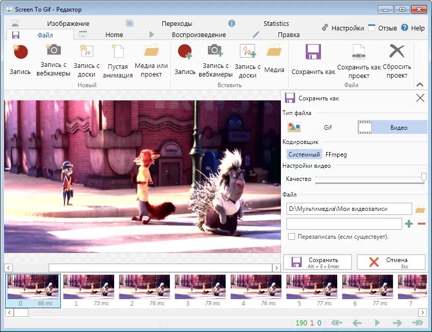Open the Воспроизведение ribbon tab
This screenshot has width=432, height=332.
[x=198, y=34]
